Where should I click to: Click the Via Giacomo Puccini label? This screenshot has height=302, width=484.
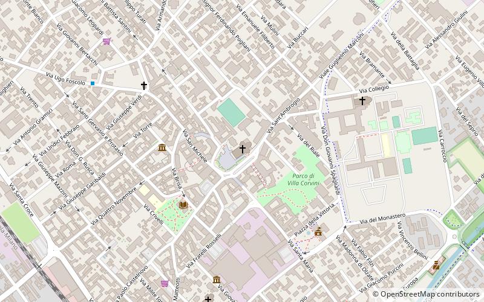coord(381,278)
